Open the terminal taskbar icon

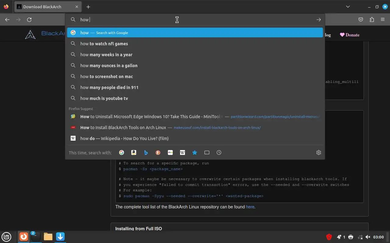click(x=36, y=236)
